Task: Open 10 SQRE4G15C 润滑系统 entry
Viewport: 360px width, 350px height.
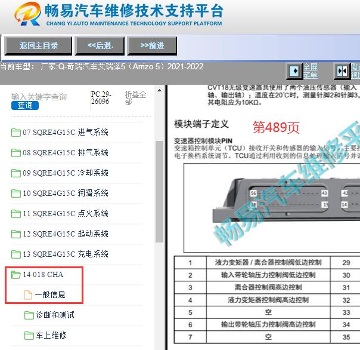Action: point(66,193)
